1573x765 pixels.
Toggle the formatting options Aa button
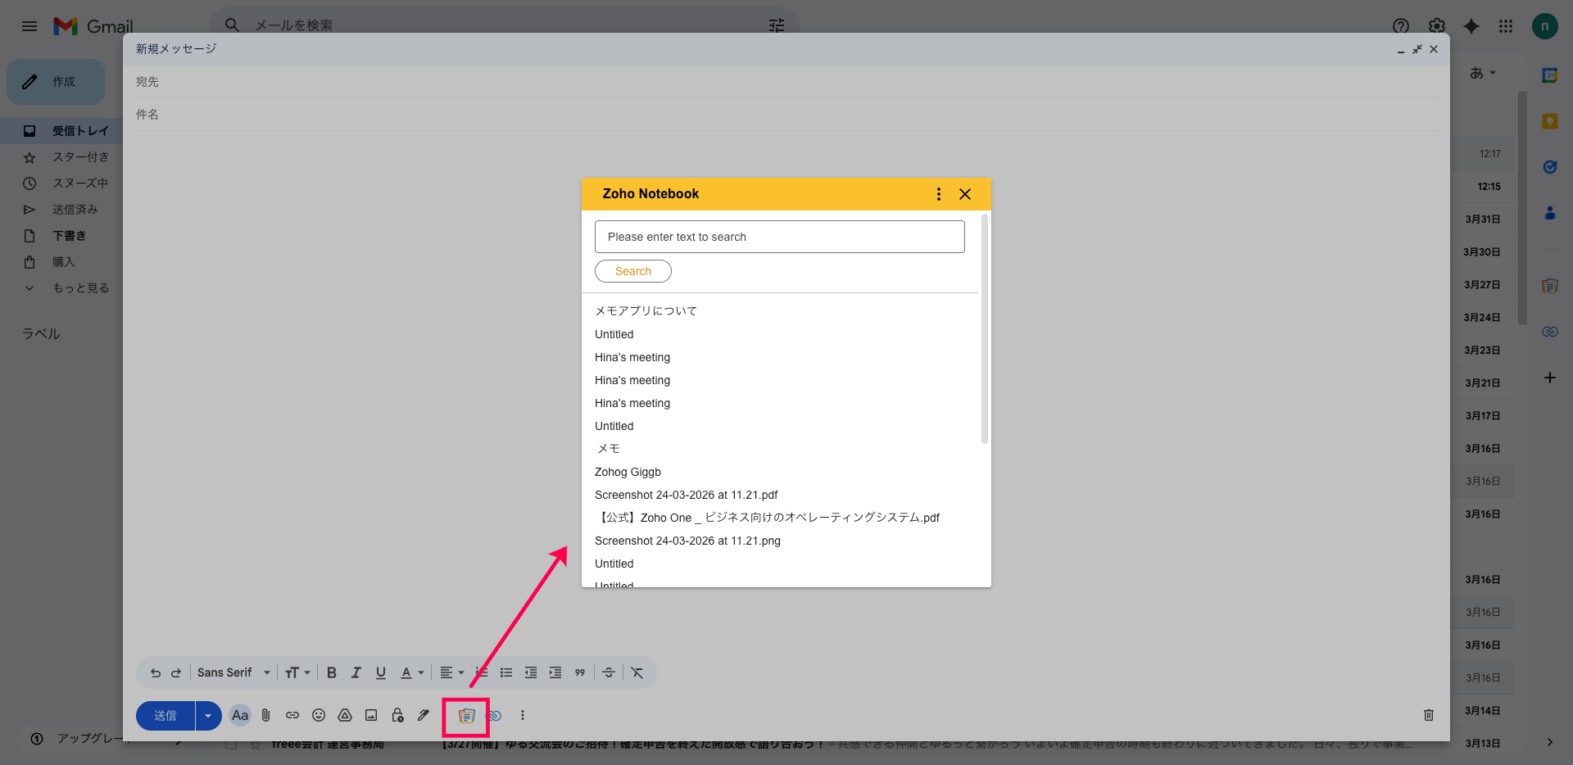tap(239, 715)
